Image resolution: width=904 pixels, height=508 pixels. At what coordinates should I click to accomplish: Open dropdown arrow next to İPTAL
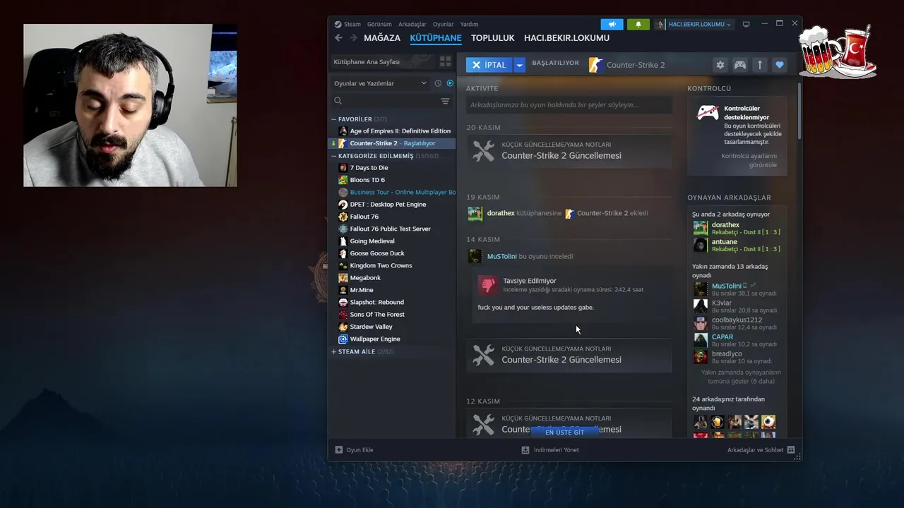[519, 65]
